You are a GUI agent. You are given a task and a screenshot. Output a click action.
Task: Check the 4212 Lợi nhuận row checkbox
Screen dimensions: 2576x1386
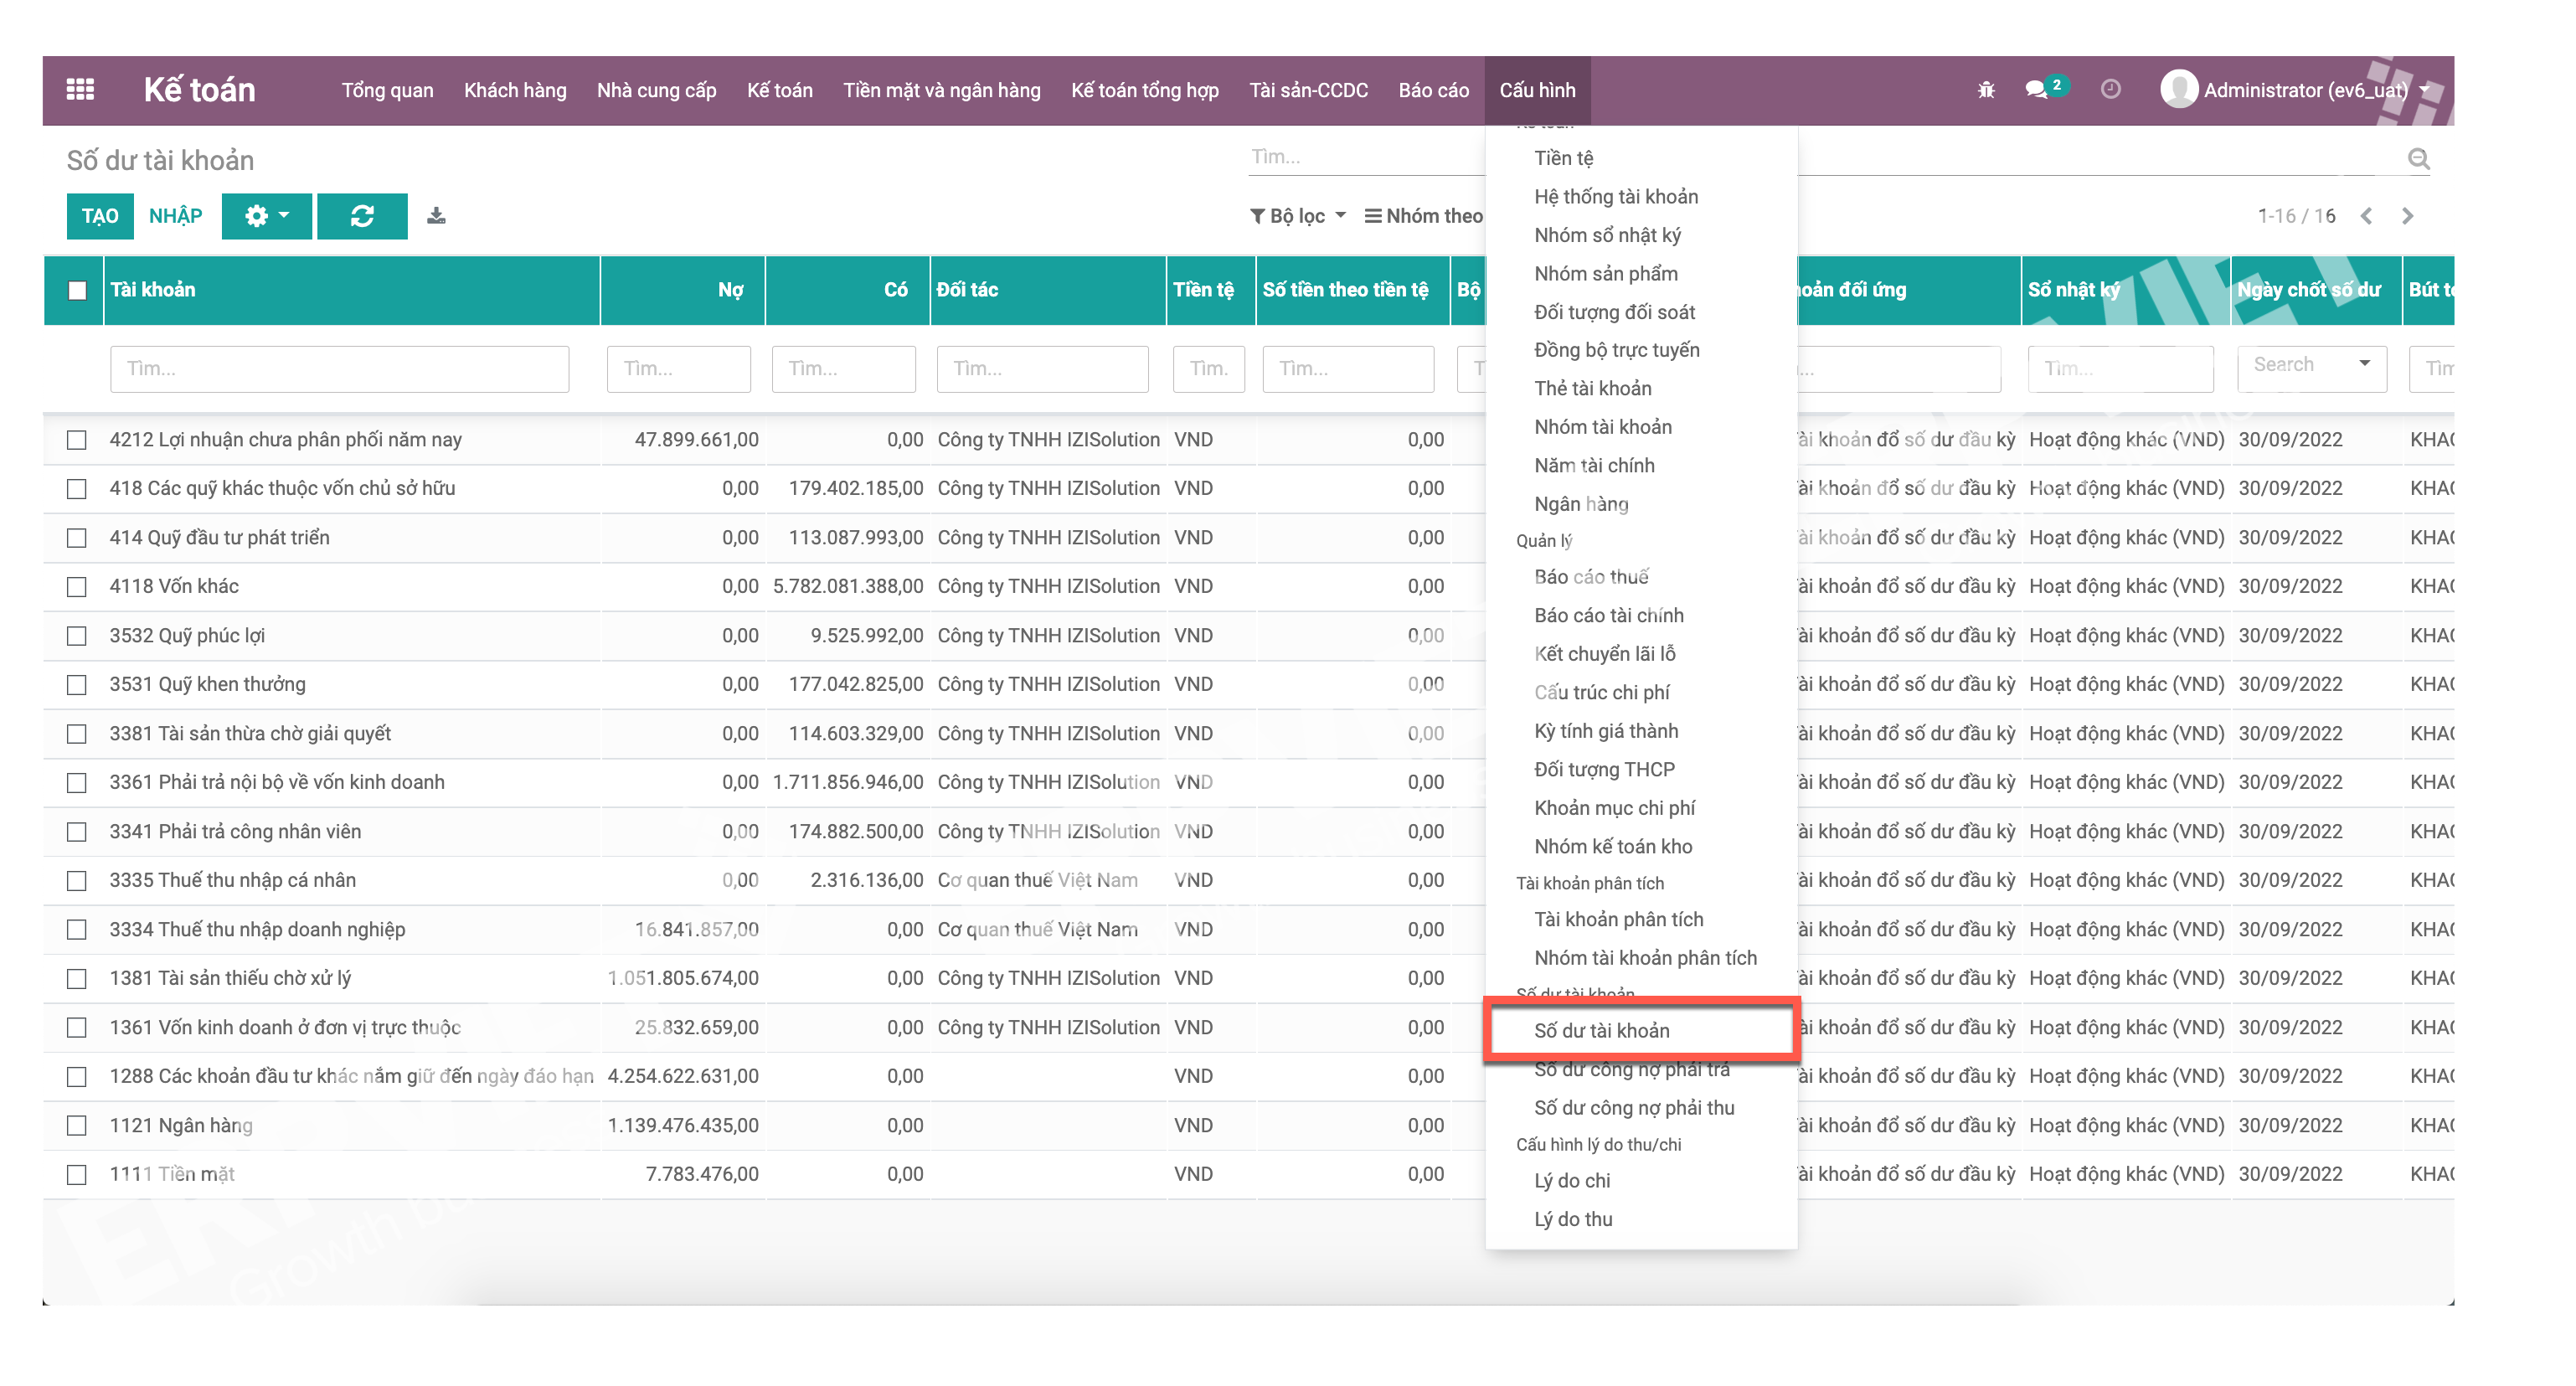point(77,440)
